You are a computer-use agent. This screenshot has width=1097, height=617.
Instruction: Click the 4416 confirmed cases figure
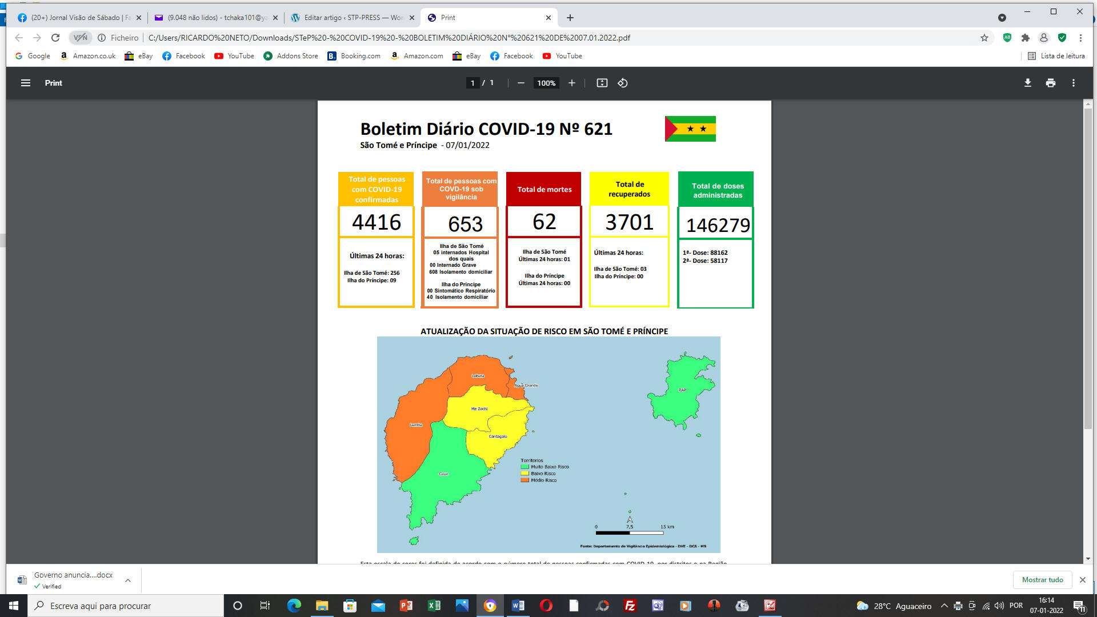(x=377, y=222)
